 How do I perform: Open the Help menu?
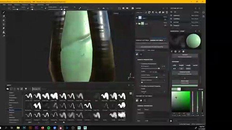[x=47, y=5]
